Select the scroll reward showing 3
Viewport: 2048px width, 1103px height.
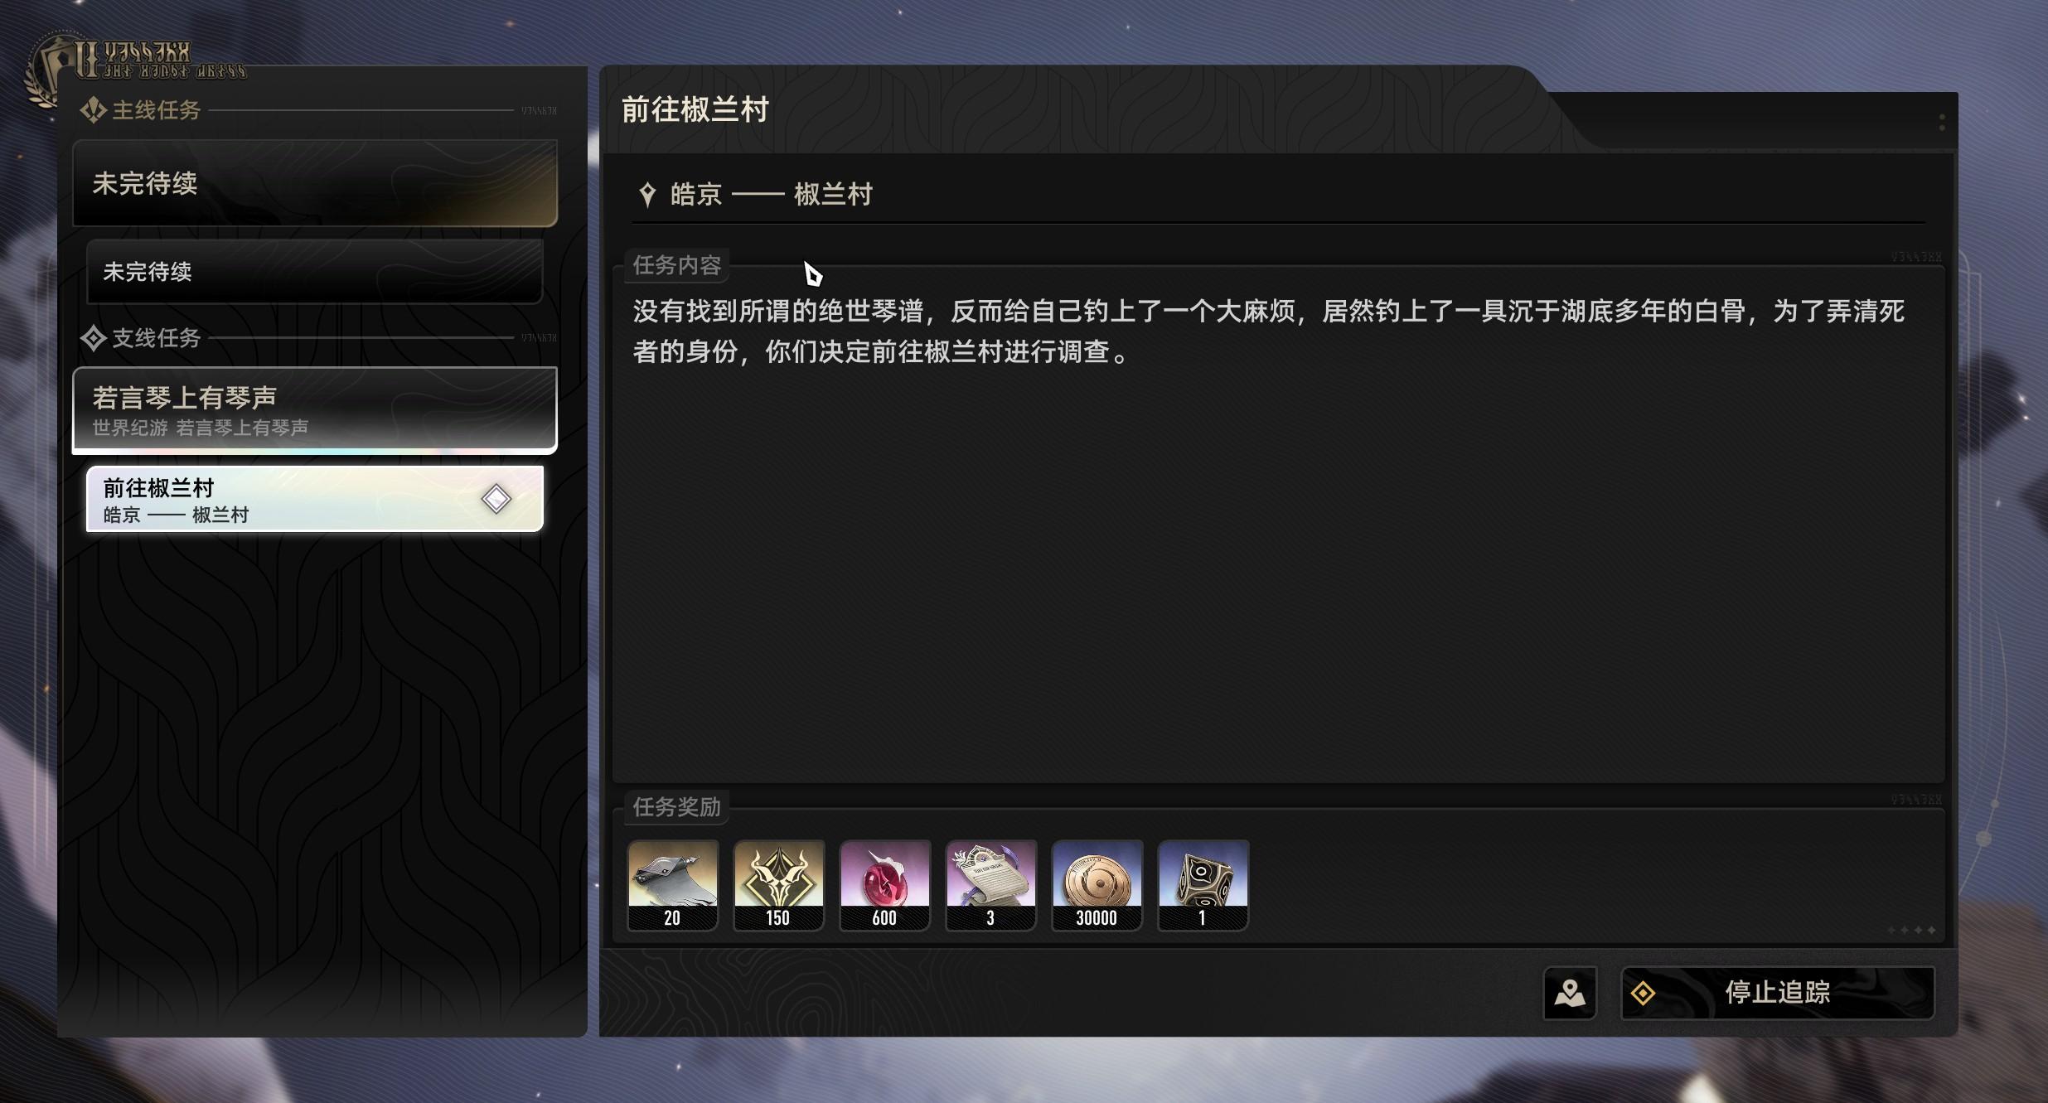coord(990,885)
